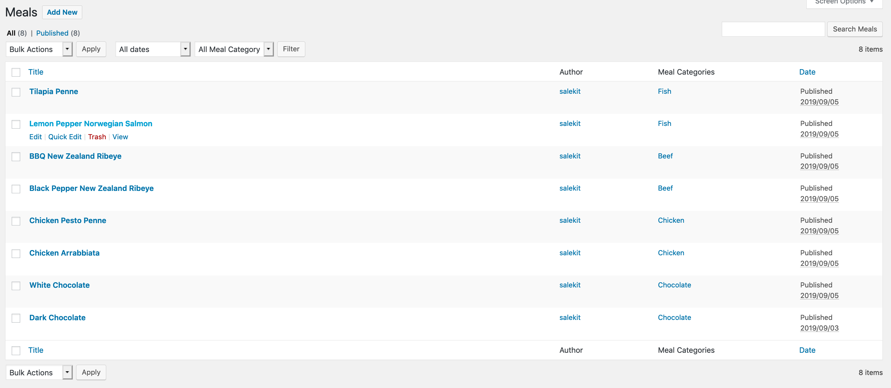Click the Chocolate category link
The width and height of the screenshot is (891, 388).
coord(674,285)
